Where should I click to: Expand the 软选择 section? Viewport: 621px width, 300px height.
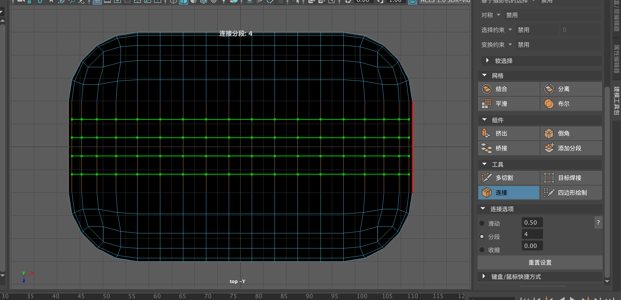487,61
